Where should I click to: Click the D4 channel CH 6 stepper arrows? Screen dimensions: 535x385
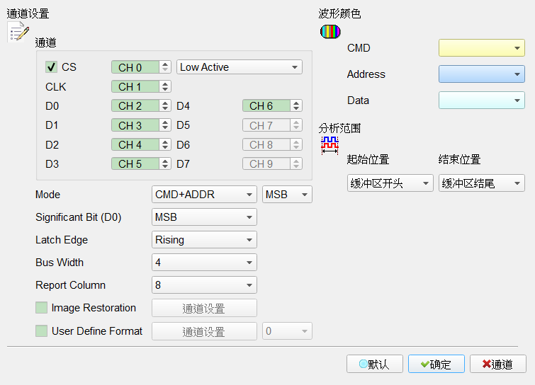tap(296, 106)
